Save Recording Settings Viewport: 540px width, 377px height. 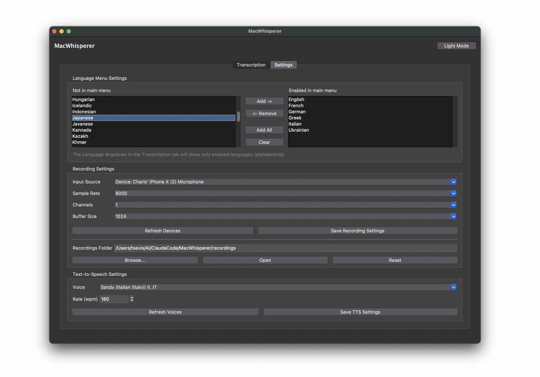point(358,231)
